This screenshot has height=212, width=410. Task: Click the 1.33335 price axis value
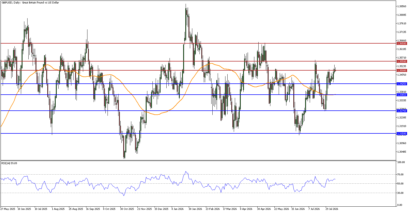(402, 100)
